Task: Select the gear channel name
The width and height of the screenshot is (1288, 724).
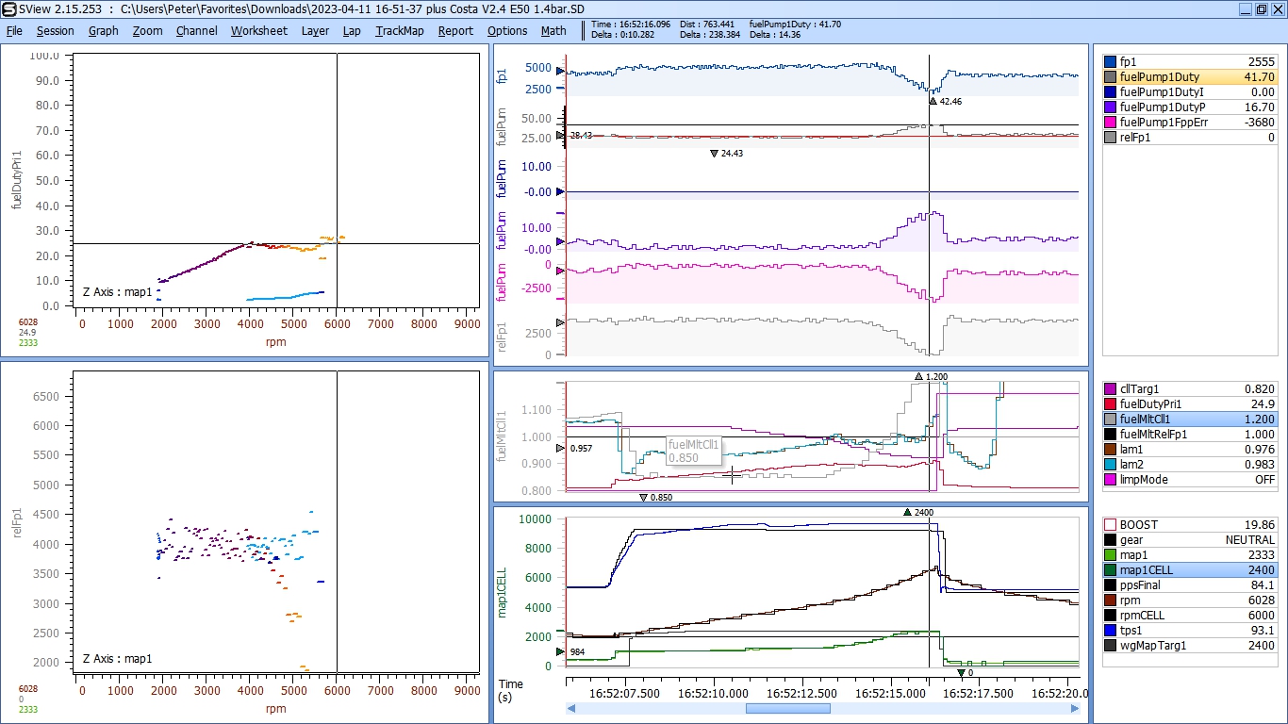Action: click(x=1132, y=540)
